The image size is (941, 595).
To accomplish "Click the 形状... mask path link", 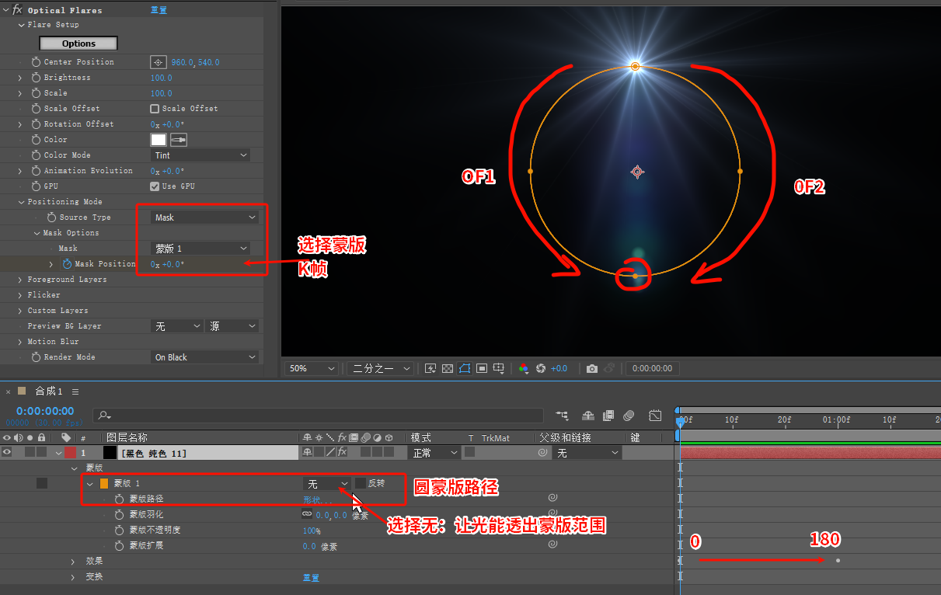I will click(317, 499).
